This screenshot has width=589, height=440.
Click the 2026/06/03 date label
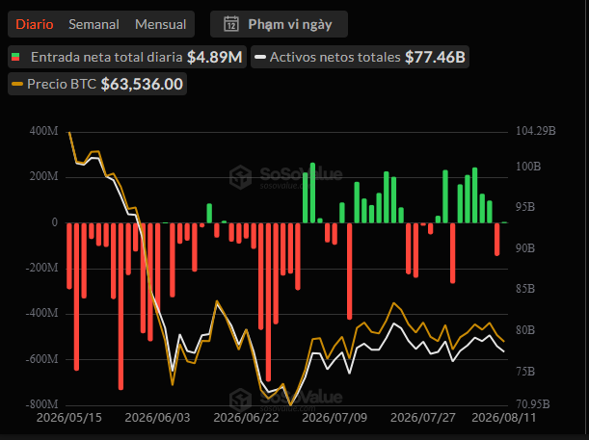[158, 418]
